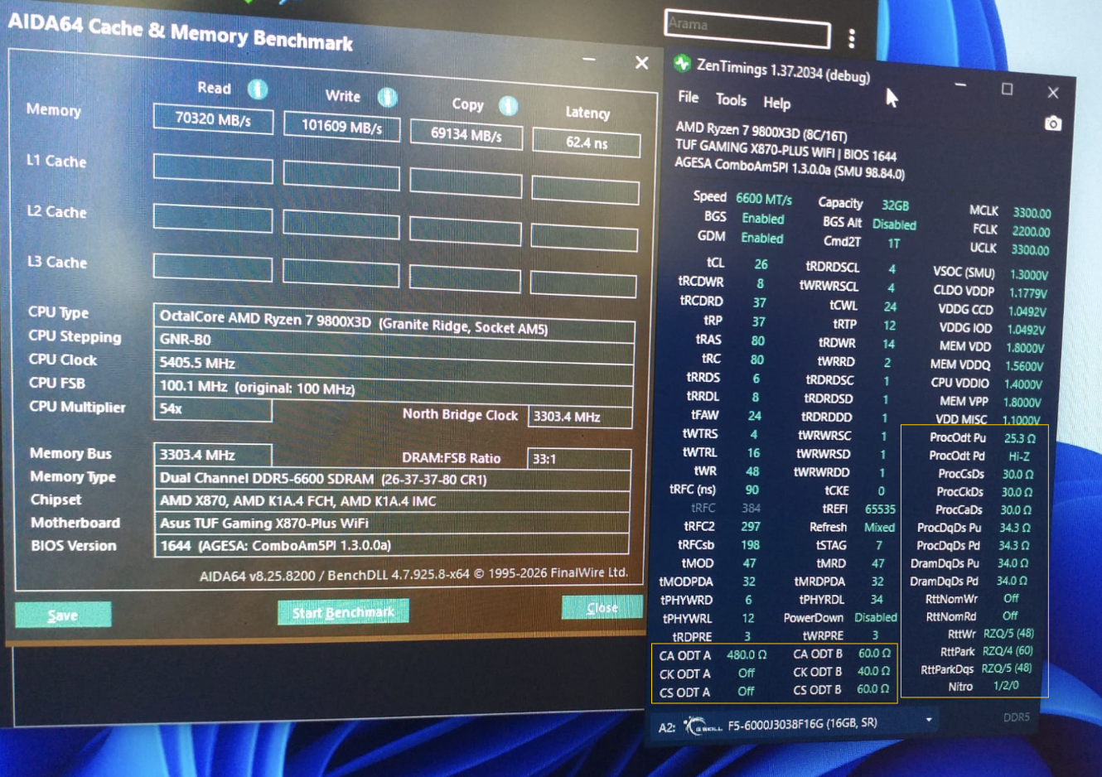This screenshot has height=777, width=1102.
Task: Minimize the AIDA64 benchmark window
Action: 589,60
